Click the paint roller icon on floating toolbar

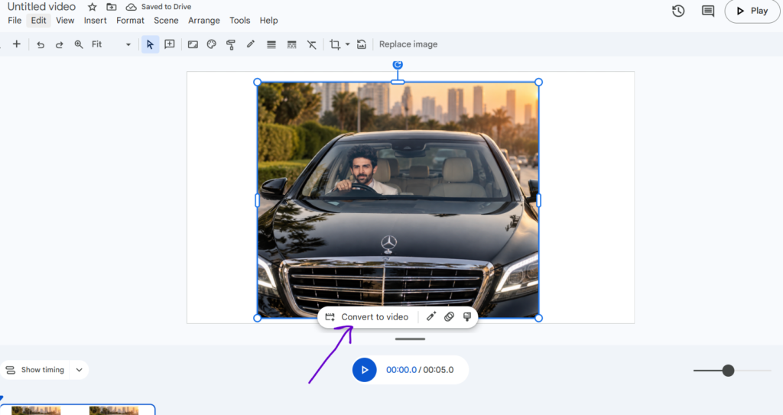tap(467, 316)
